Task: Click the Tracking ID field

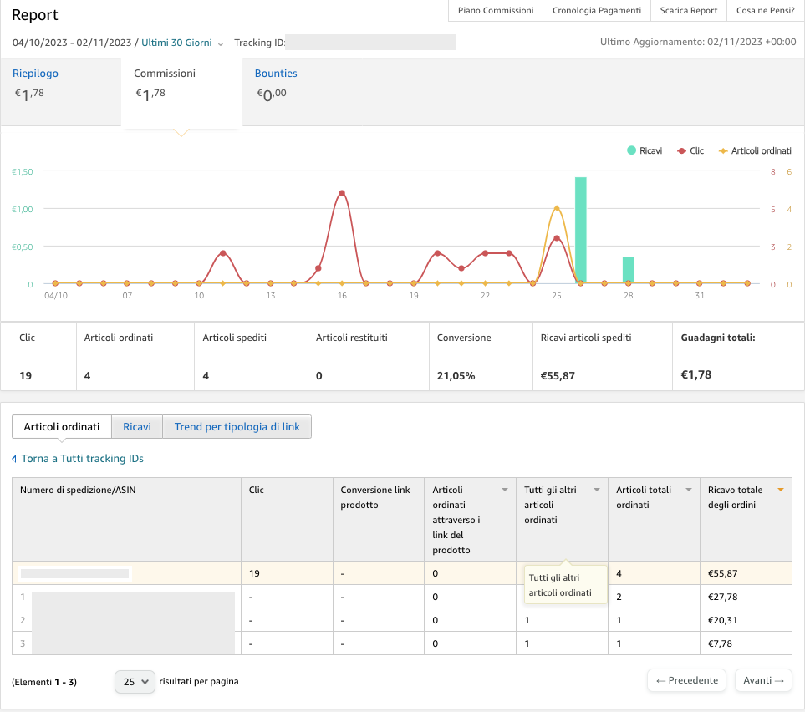Action: 370,42
